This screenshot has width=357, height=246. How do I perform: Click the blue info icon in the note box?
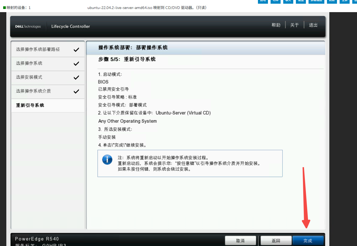pos(107,160)
